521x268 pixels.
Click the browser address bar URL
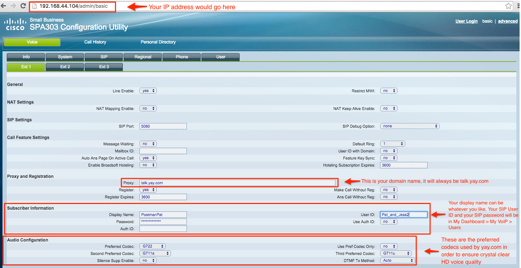tap(73, 6)
